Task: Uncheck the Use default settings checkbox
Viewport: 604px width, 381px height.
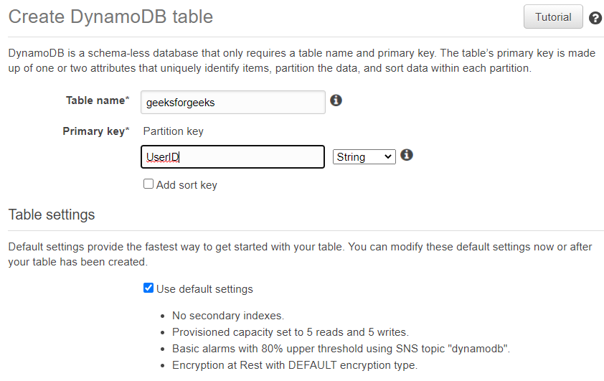Action: tap(148, 288)
